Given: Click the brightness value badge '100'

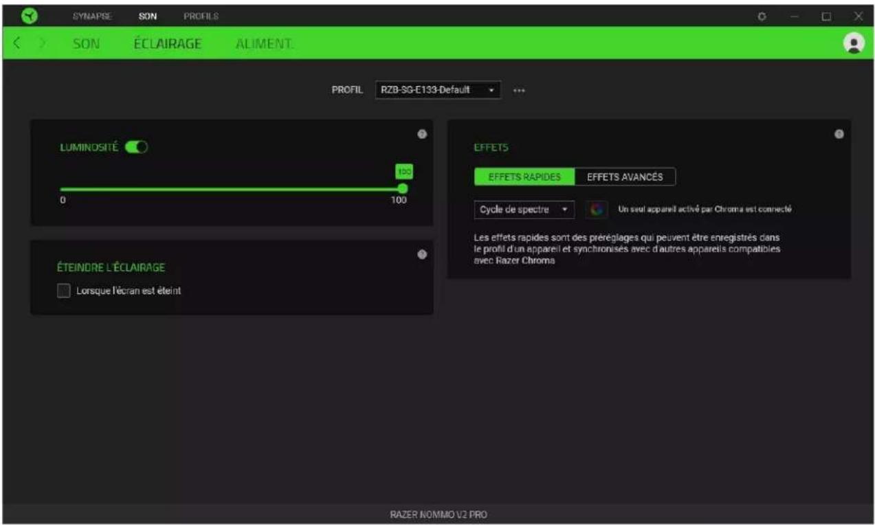Looking at the screenshot, I should tap(404, 172).
